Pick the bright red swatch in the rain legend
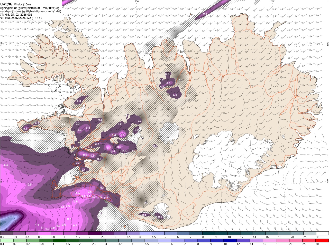The image size is (329, 246). (x=322, y=241)
